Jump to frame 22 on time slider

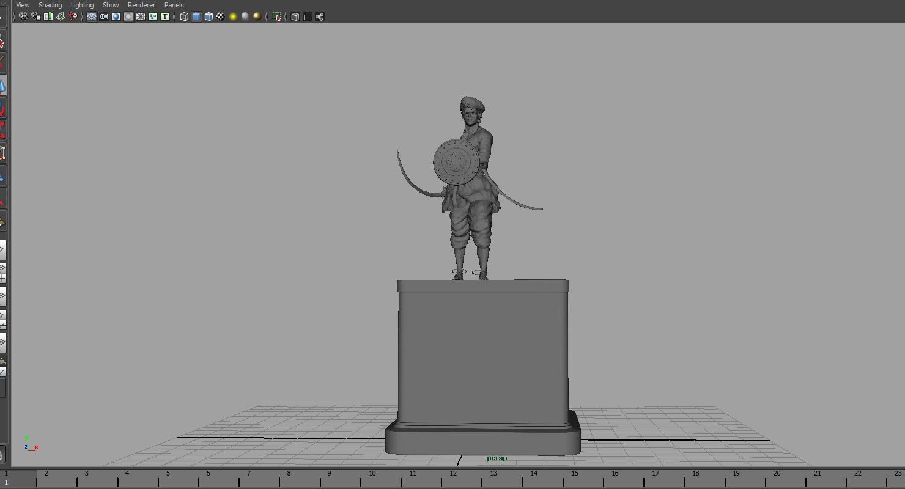[x=858, y=473]
